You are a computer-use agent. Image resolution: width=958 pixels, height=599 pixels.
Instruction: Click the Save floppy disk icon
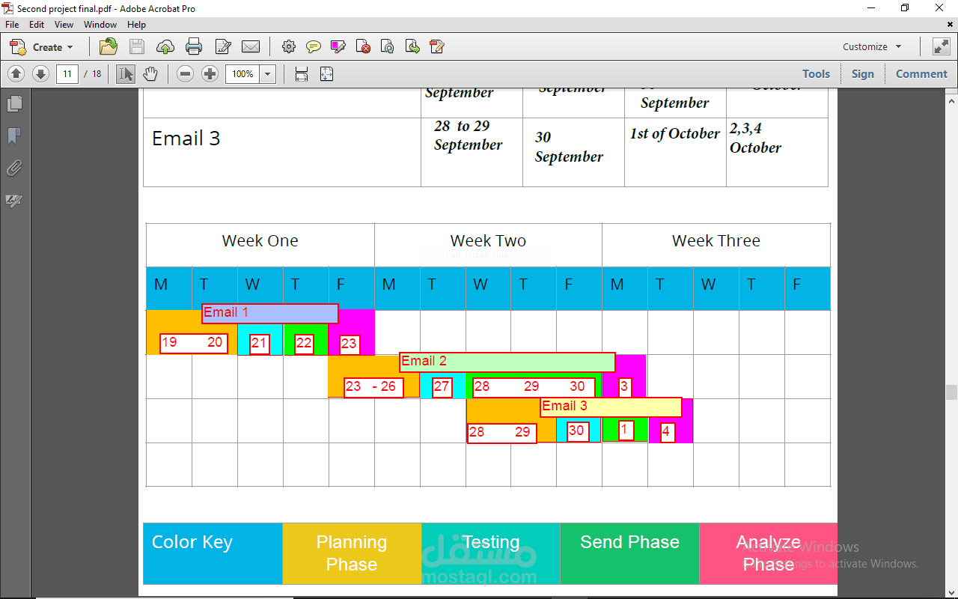pos(136,46)
